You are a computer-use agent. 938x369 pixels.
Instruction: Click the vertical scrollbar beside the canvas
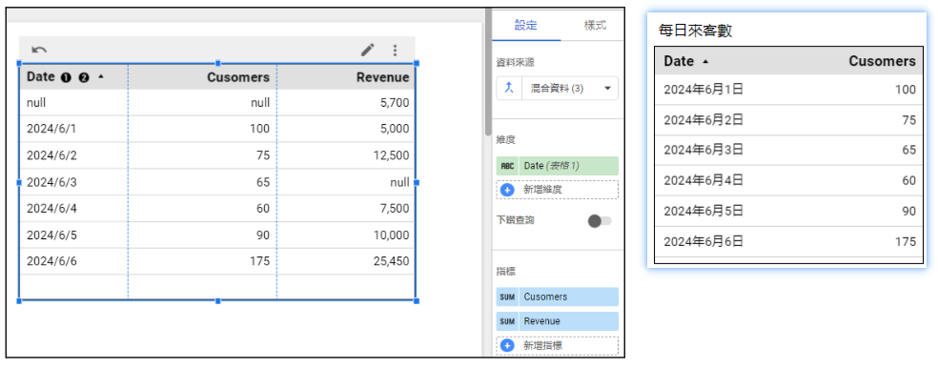(487, 72)
